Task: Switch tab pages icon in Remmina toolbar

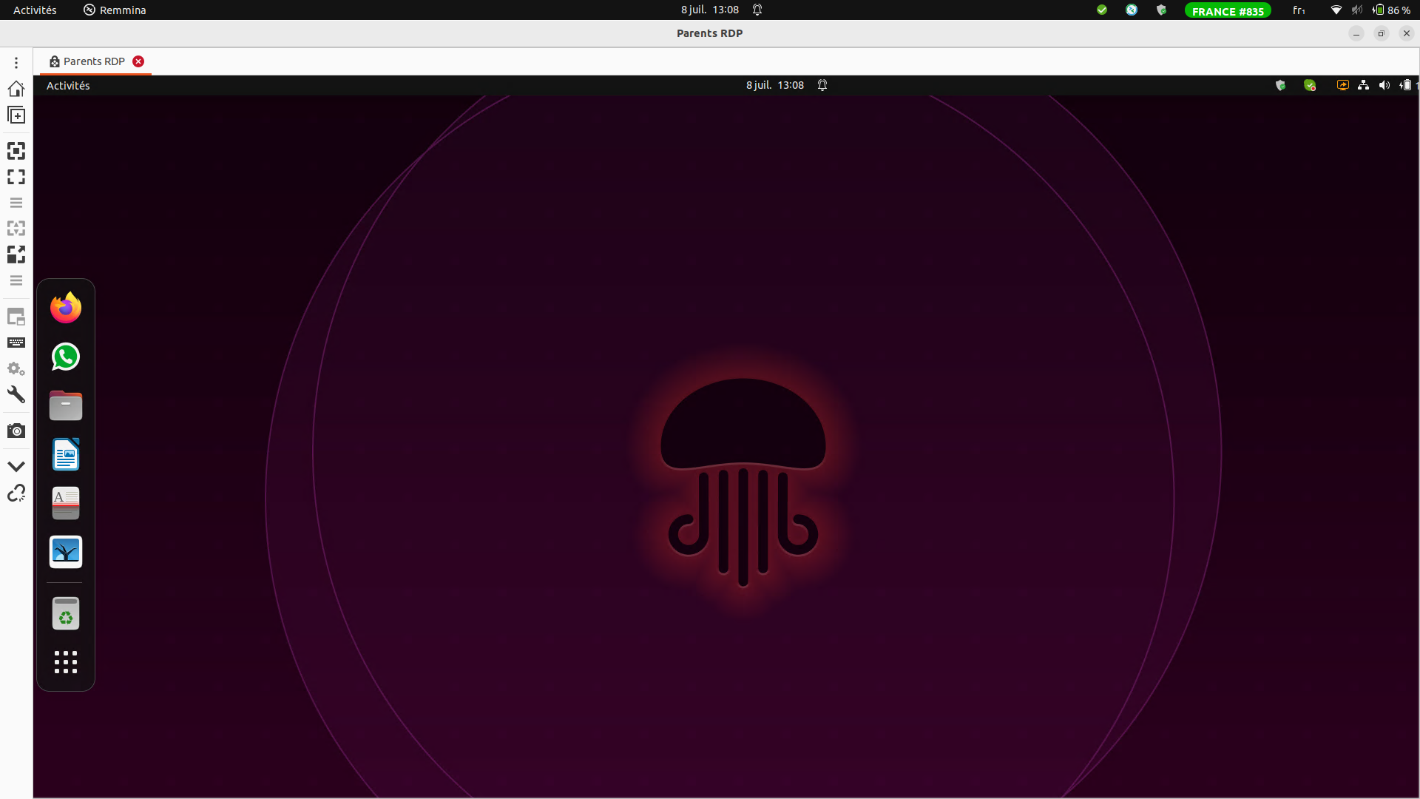Action: (16, 317)
